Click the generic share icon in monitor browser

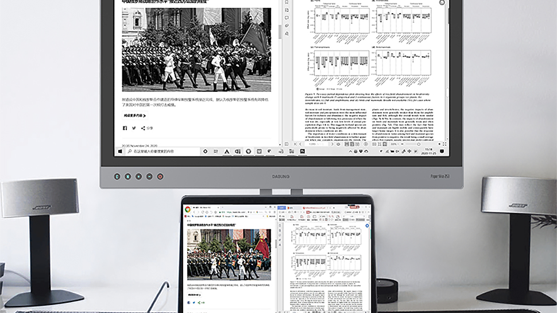coord(143,128)
